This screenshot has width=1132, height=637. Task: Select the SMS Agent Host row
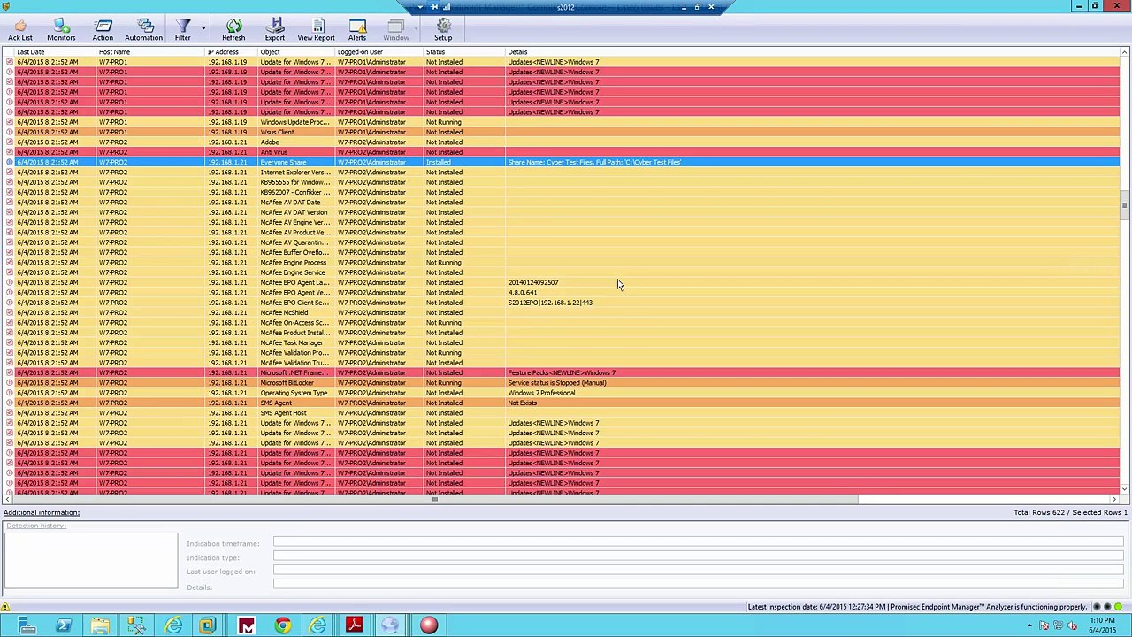tap(562, 413)
